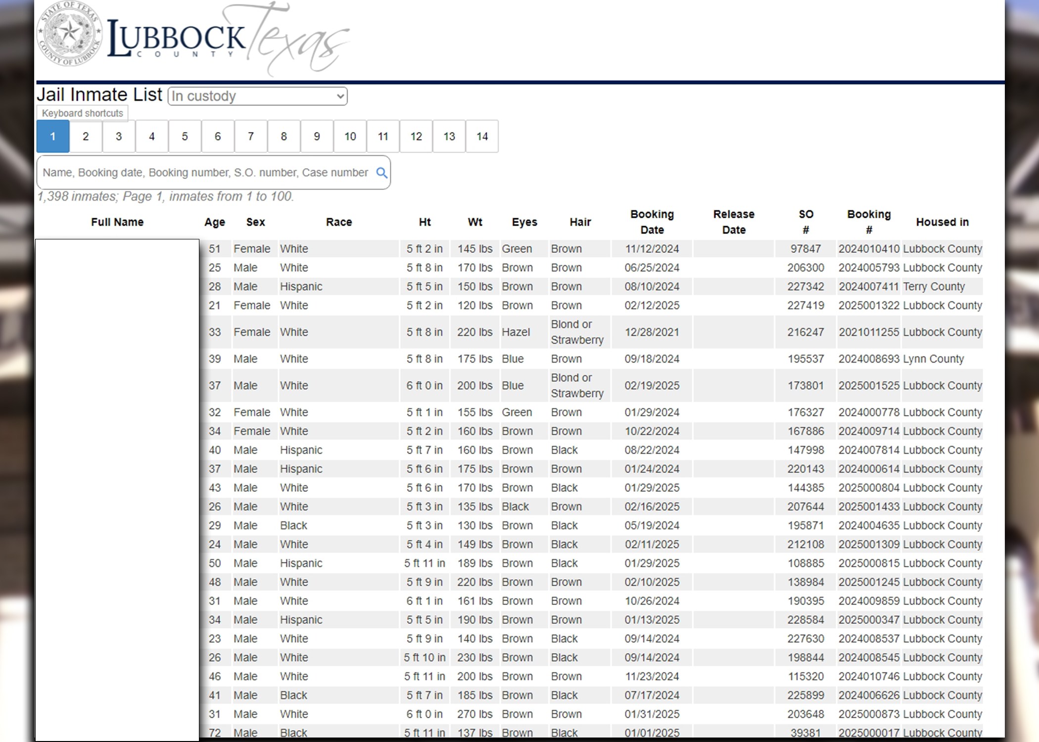The image size is (1039, 742).
Task: Go to page 10
Action: [350, 137]
